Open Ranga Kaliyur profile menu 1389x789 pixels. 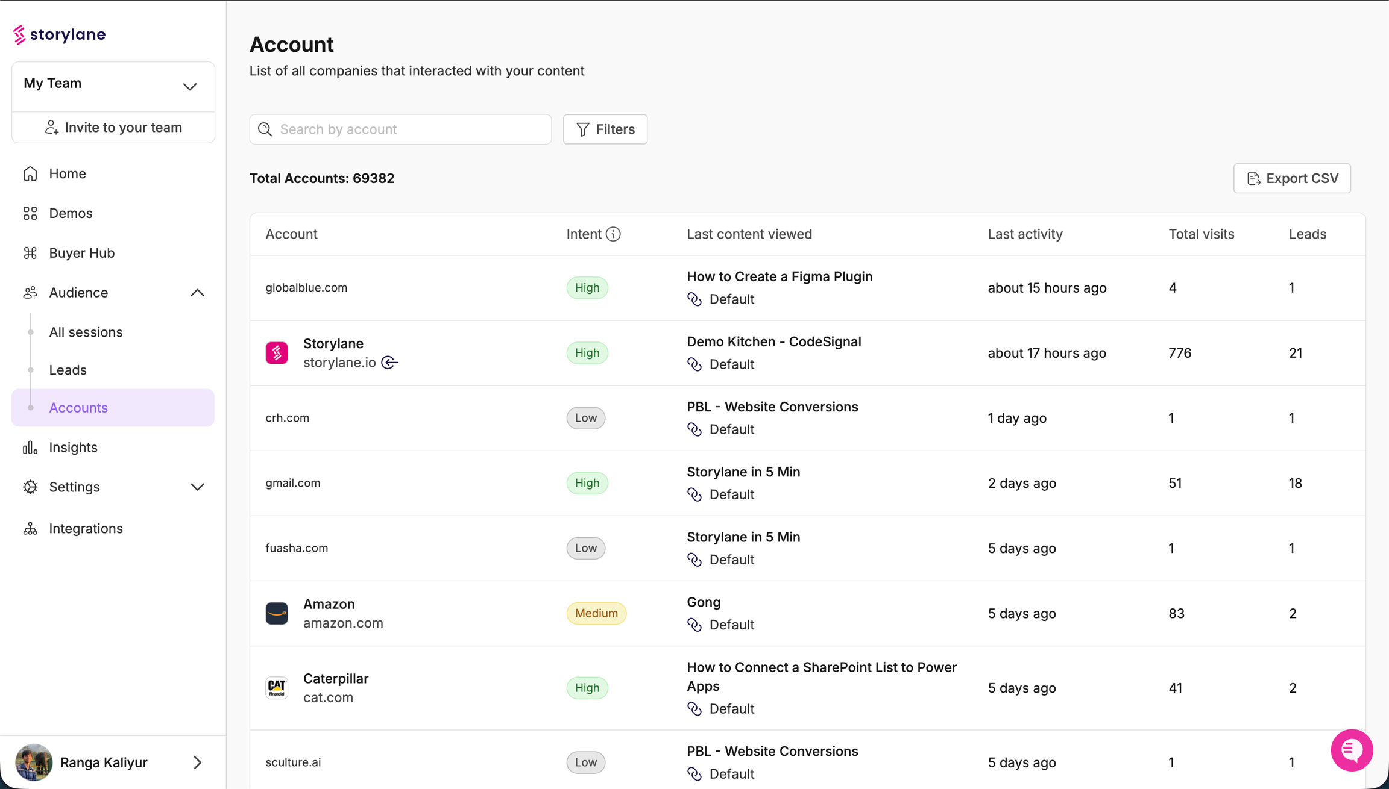click(113, 762)
